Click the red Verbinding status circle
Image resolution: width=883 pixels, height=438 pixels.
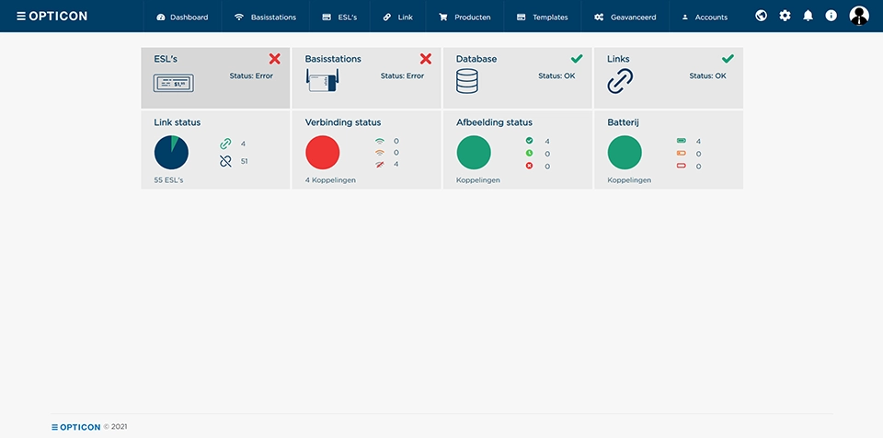coord(323,152)
